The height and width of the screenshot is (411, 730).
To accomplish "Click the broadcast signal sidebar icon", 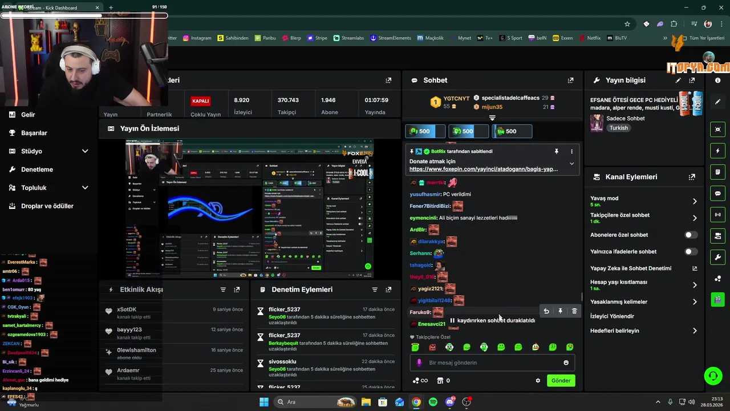I will 718,215.
